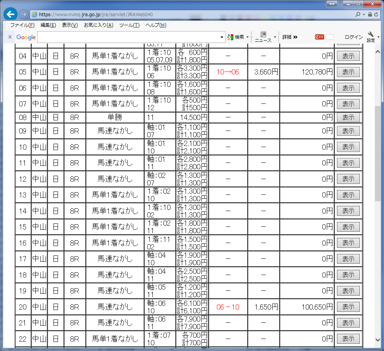Click the search magnifier in address bar

tap(358, 14)
